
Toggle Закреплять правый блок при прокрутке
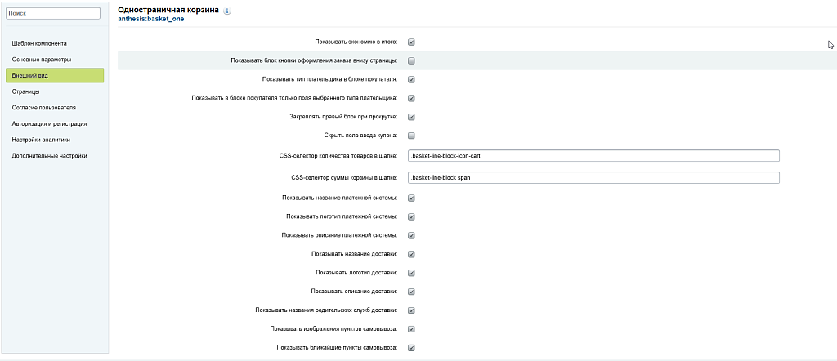click(412, 117)
